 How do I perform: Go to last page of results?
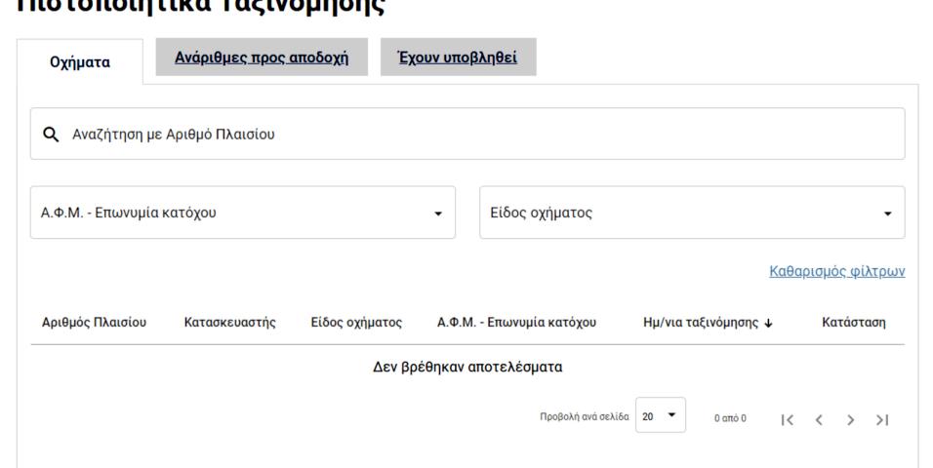click(882, 420)
